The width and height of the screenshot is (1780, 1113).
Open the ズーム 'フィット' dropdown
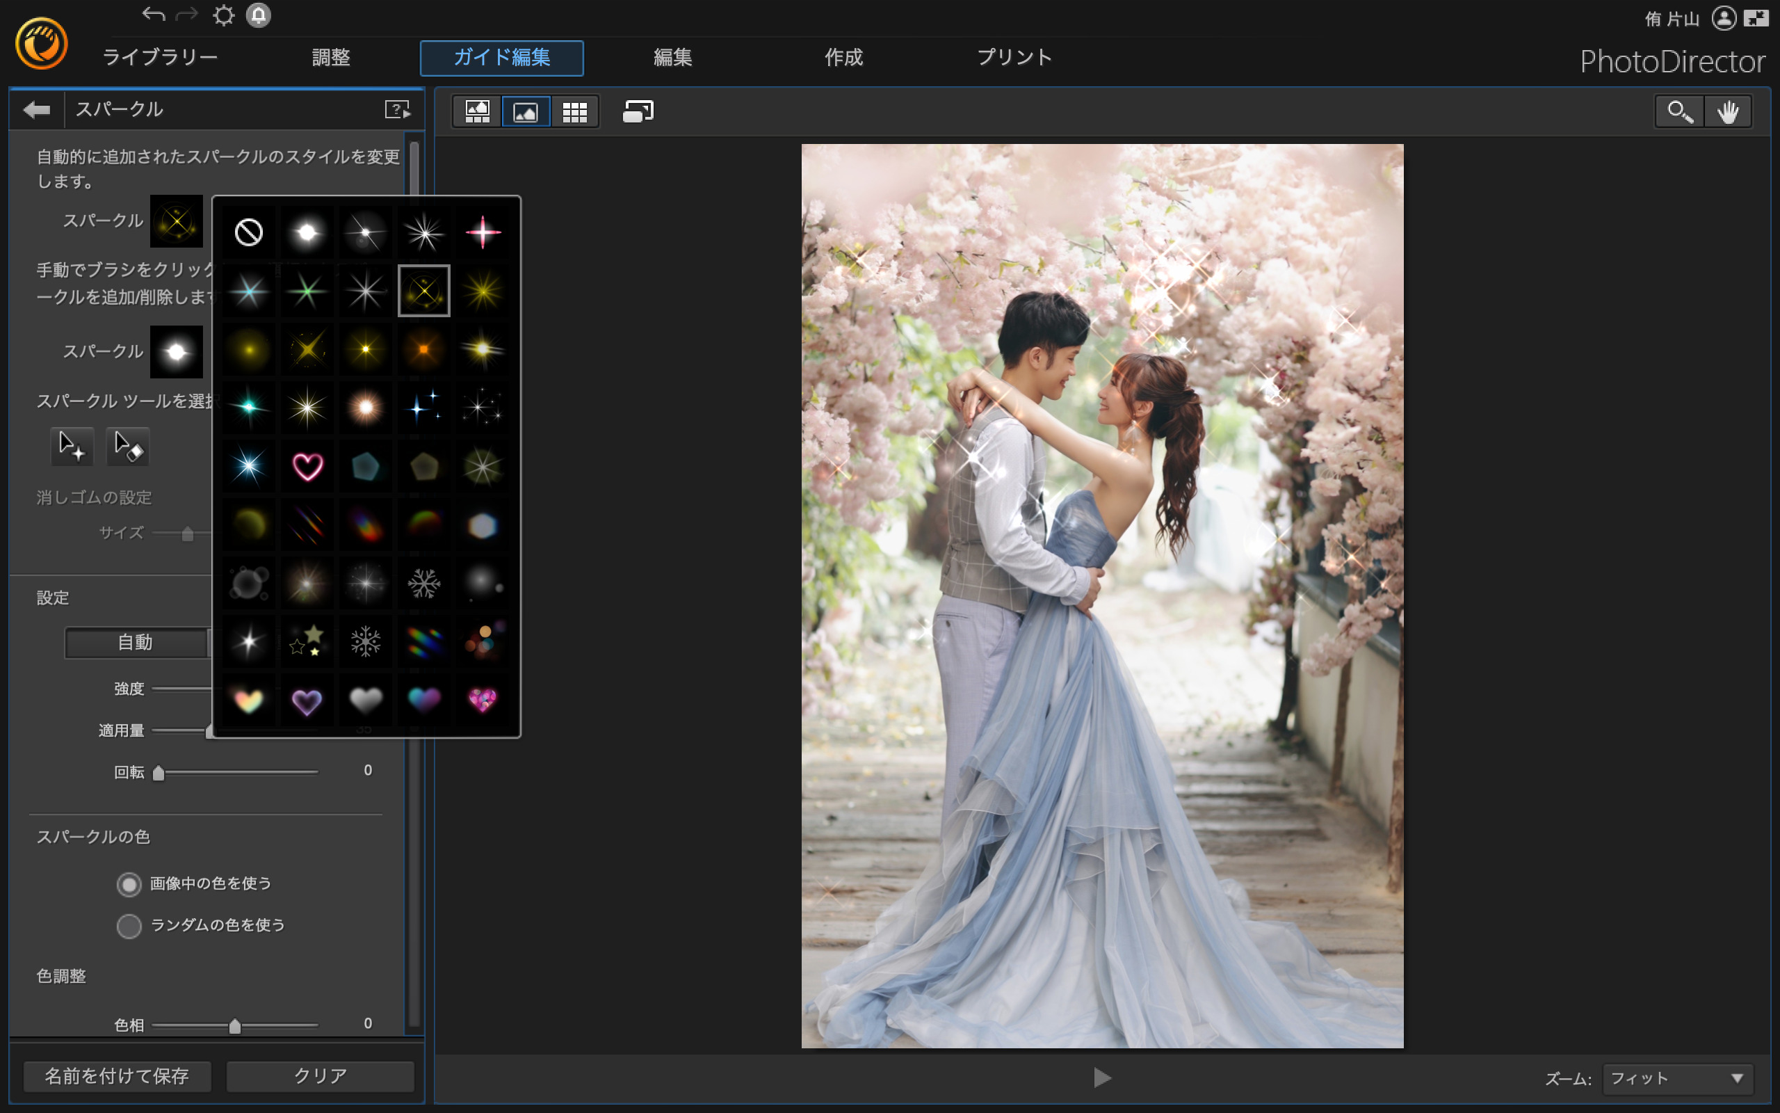(x=1677, y=1078)
